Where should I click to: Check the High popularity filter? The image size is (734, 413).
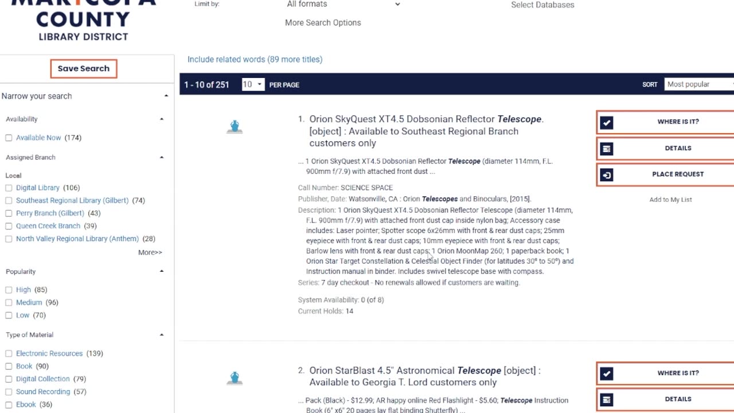[9, 290]
